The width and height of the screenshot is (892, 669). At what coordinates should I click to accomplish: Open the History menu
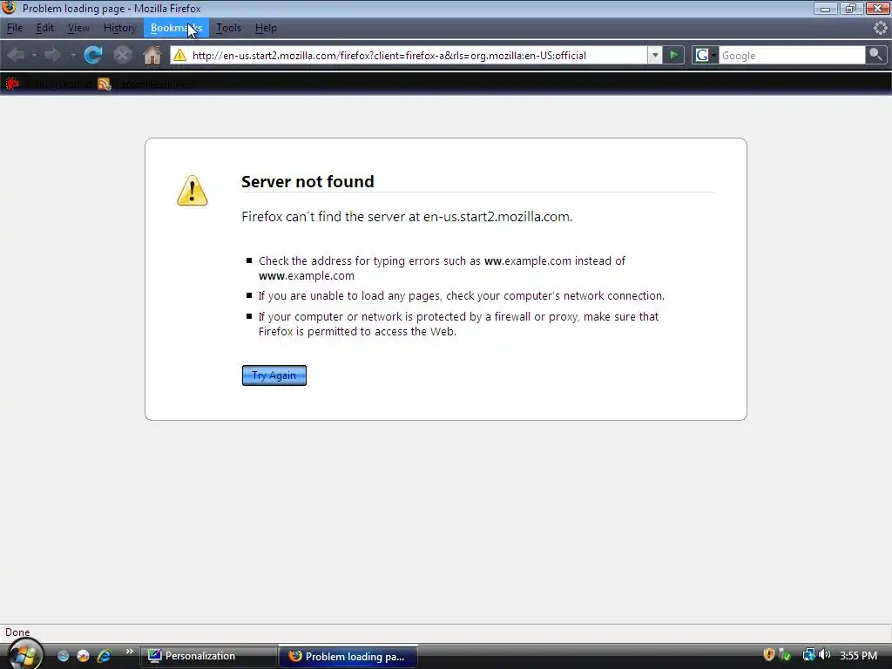(x=119, y=28)
